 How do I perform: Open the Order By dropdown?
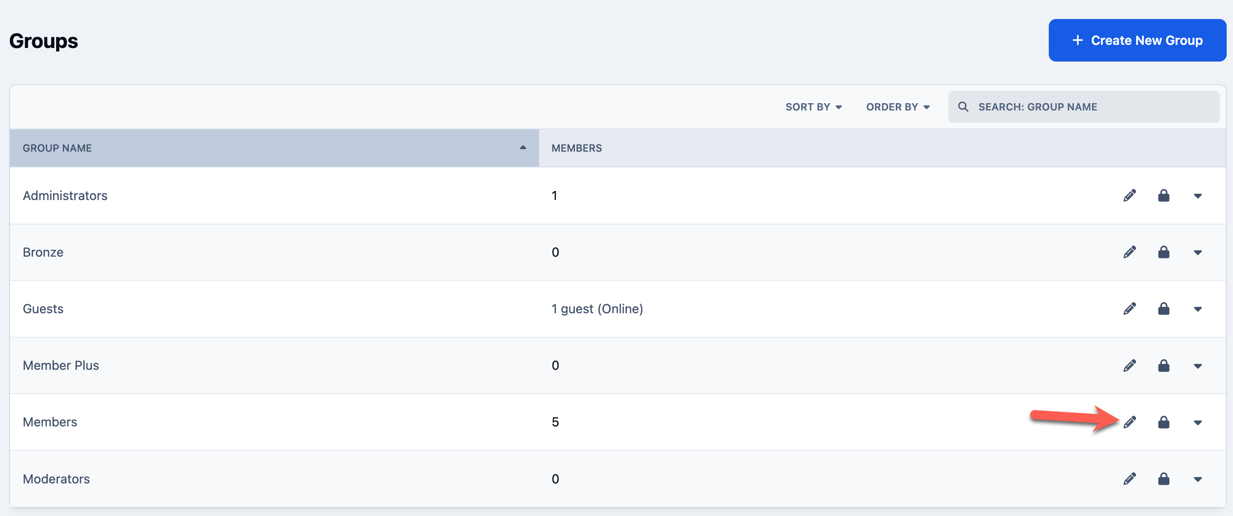tap(898, 107)
